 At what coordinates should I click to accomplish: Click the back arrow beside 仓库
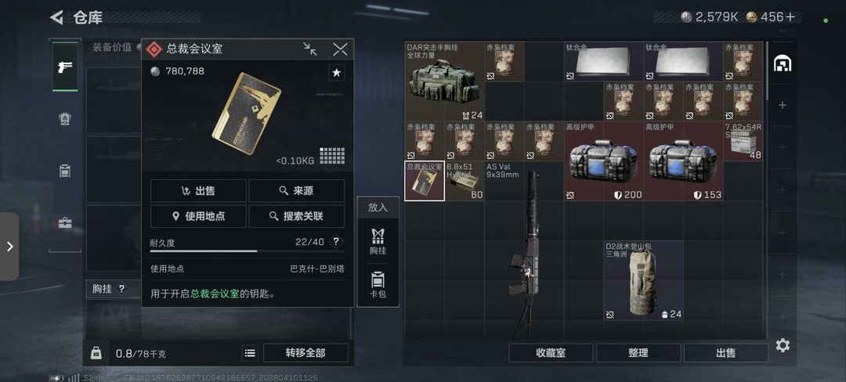[56, 18]
